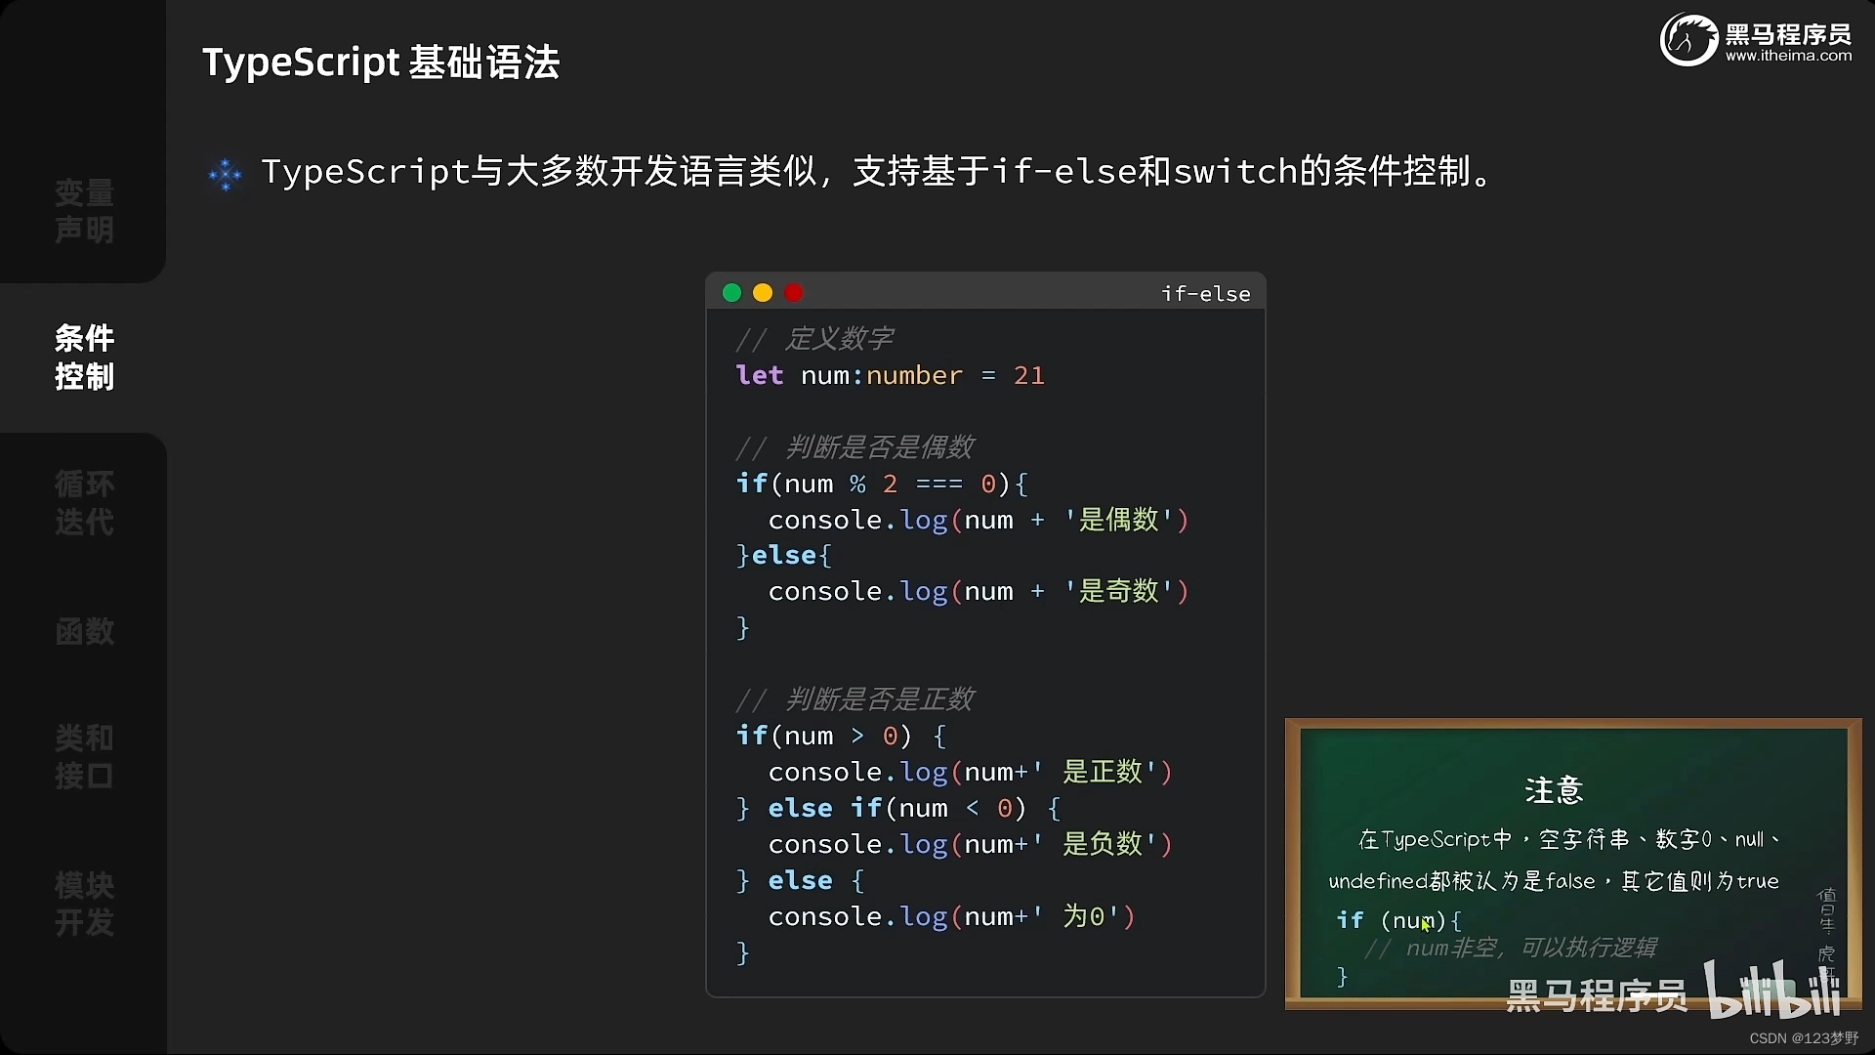Click the 黑马程序员 horse logo
Image resolution: width=1875 pixels, height=1055 pixels.
coord(1688,39)
